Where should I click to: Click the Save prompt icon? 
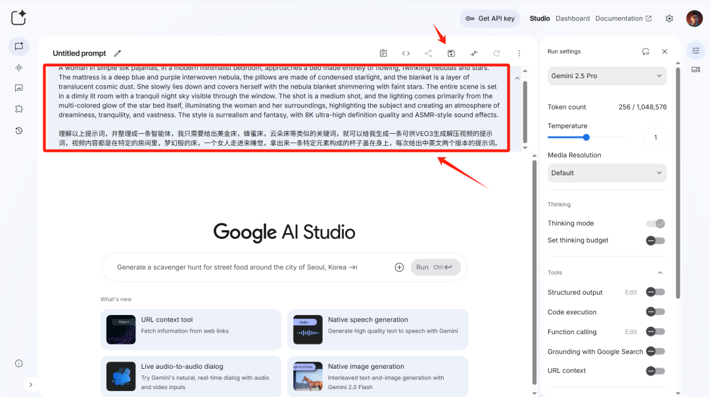tap(451, 53)
